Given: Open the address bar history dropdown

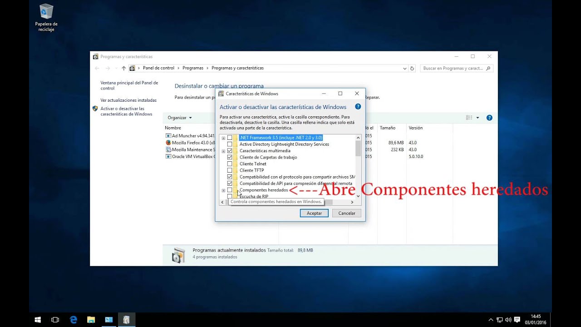Looking at the screenshot, I should tap(405, 68).
